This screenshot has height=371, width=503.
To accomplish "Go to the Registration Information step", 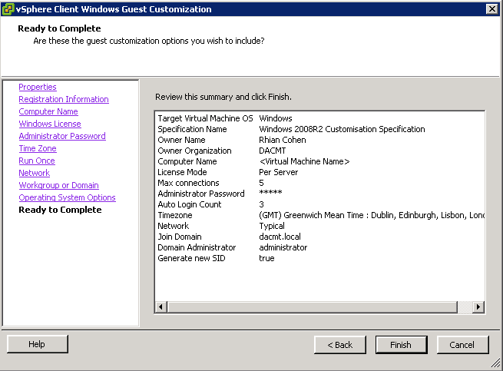I will 64,99.
